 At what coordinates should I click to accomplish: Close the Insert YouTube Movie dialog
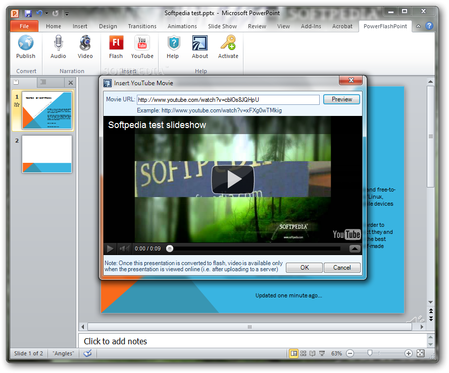[351, 80]
